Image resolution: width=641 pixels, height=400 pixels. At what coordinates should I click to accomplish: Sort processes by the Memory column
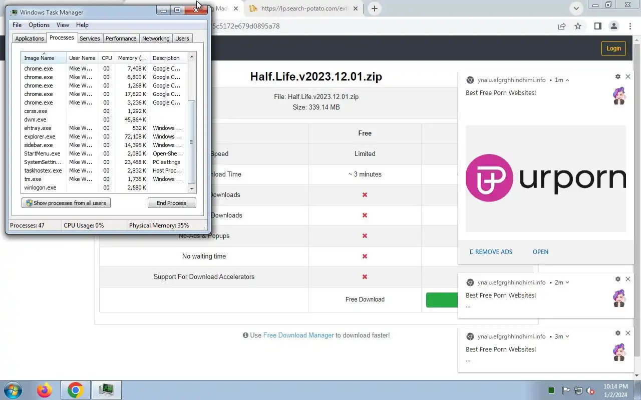click(132, 58)
